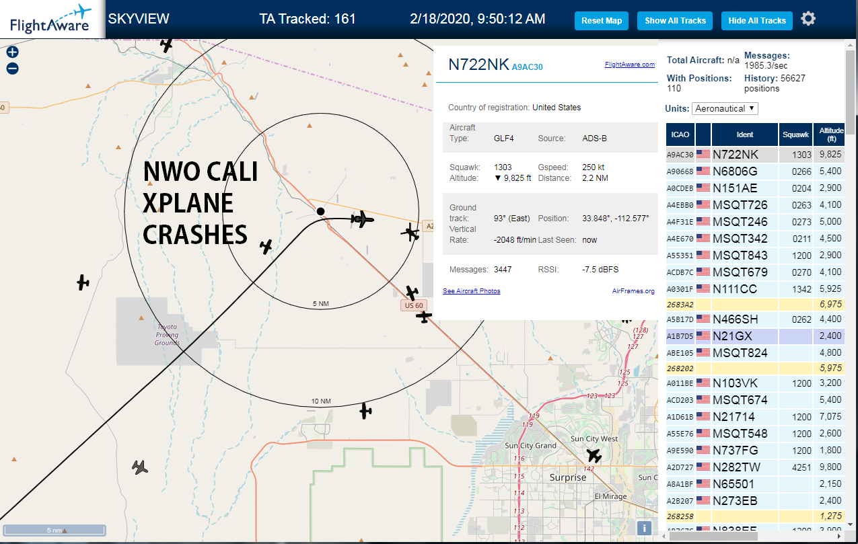Select the highlighted N21GX row
This screenshot has height=544, width=858.
click(x=755, y=336)
